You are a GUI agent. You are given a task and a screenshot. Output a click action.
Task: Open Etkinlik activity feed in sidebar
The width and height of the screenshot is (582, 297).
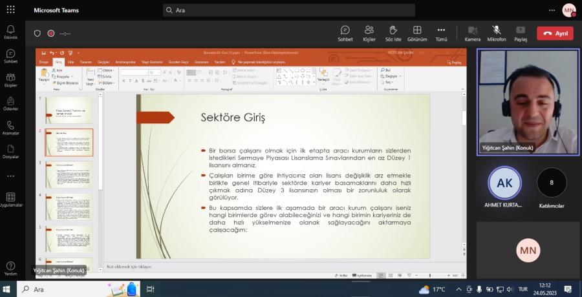tap(10, 32)
